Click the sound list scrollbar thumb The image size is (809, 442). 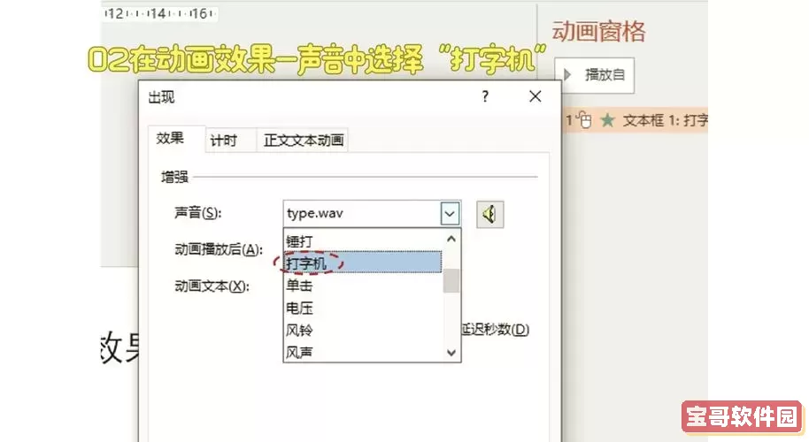coord(451,280)
